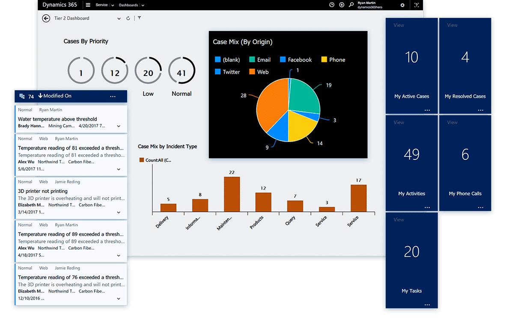Click the Query bar valued 7
The width and height of the screenshot is (506, 333).
(x=295, y=206)
